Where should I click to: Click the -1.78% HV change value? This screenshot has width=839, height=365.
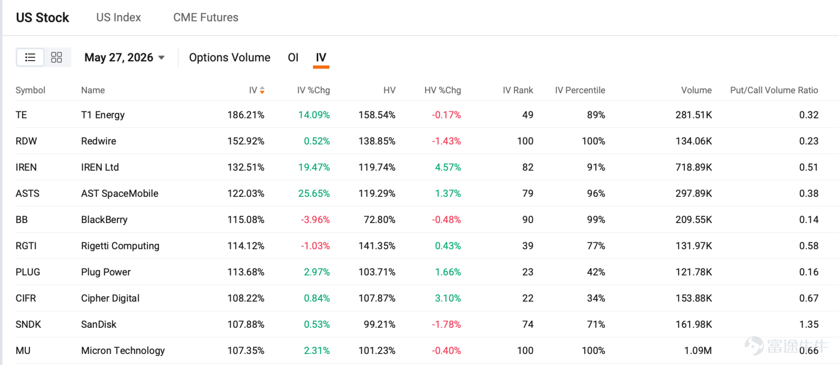tap(446, 324)
